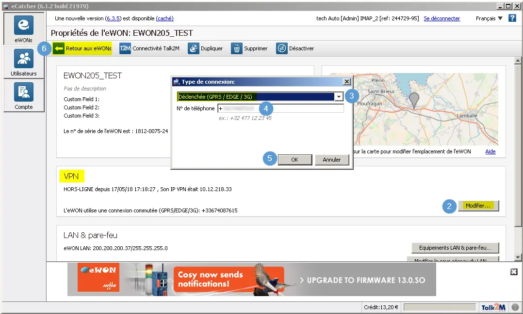This screenshot has height=314, width=523.
Task: Click the Se déconnecter link
Action: [x=442, y=18]
